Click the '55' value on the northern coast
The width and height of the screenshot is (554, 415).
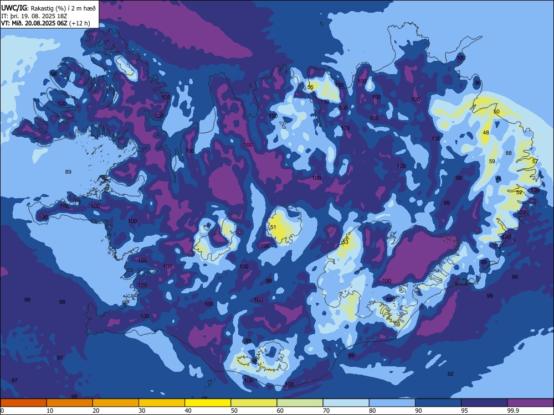coord(310,87)
